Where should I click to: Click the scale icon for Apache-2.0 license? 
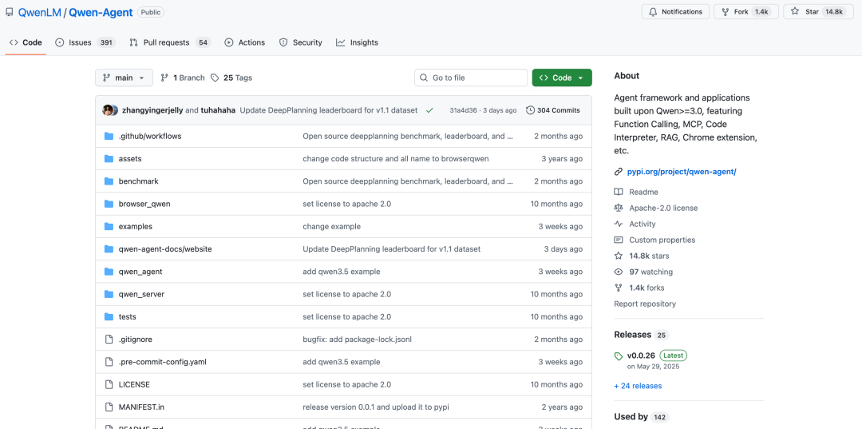619,208
